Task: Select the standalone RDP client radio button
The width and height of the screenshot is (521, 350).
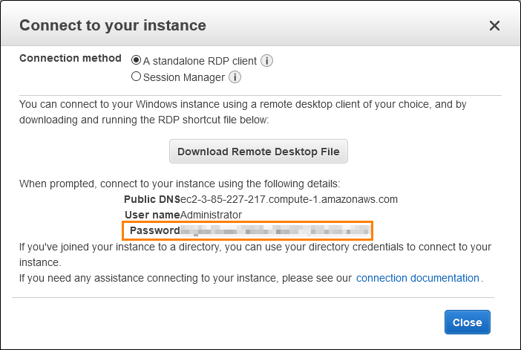Action: [x=136, y=60]
